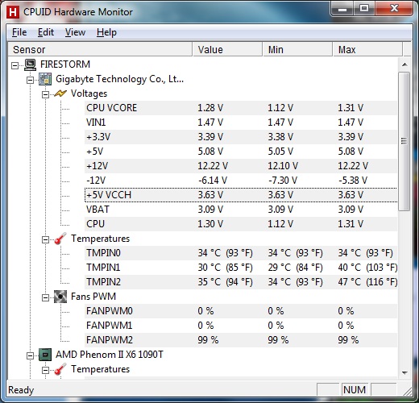Click the scrollbar down arrow

[404, 372]
